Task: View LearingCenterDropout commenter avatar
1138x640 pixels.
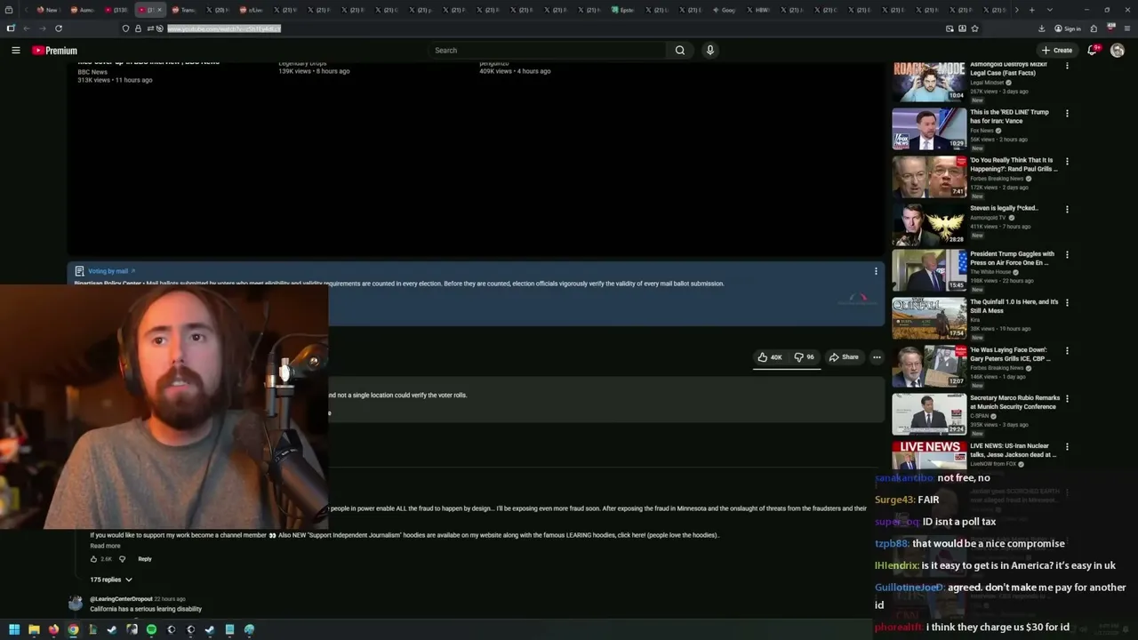Action: pyautogui.click(x=76, y=604)
